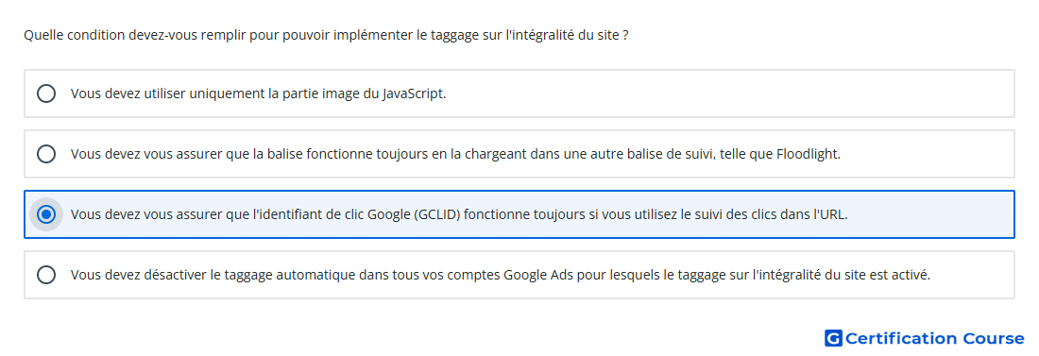Pick the radio button for disabling automatic tagging
This screenshot has height=356, width=1039.
pos(45,275)
